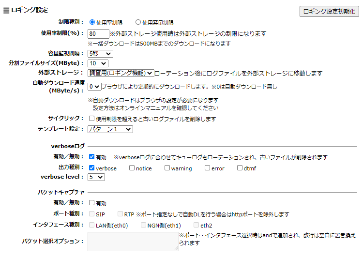Image resolution: width=363 pixels, height=258 pixels.
Task: Click the 使用率制限(%) input field
Action: click(98, 34)
